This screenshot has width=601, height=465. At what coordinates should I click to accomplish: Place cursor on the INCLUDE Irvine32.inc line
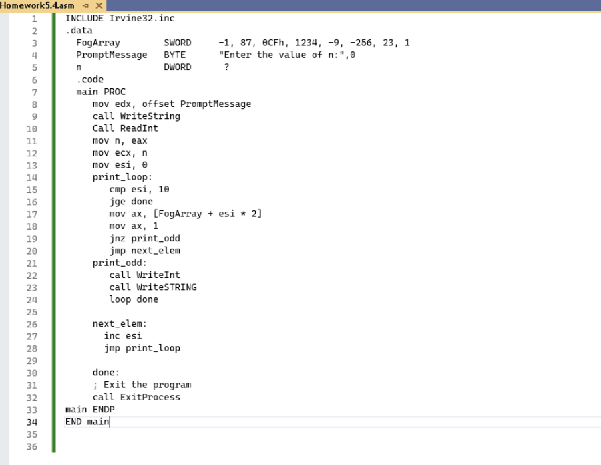[120, 18]
